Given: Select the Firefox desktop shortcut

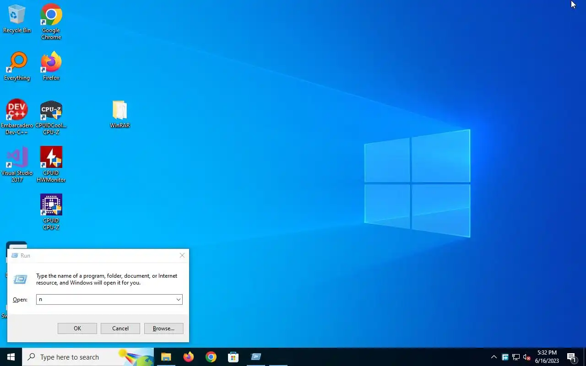Looking at the screenshot, I should coord(51,66).
